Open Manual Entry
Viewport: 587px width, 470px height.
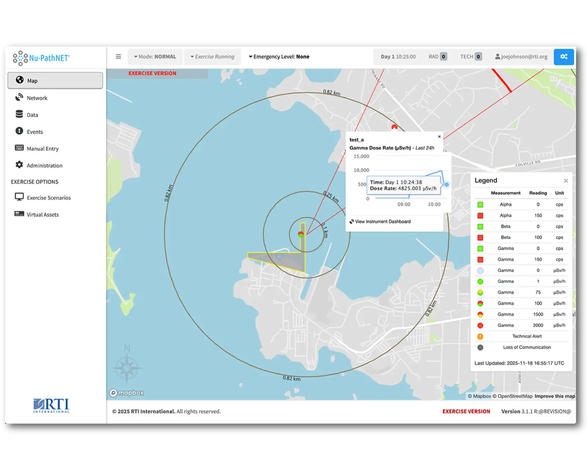[55, 149]
